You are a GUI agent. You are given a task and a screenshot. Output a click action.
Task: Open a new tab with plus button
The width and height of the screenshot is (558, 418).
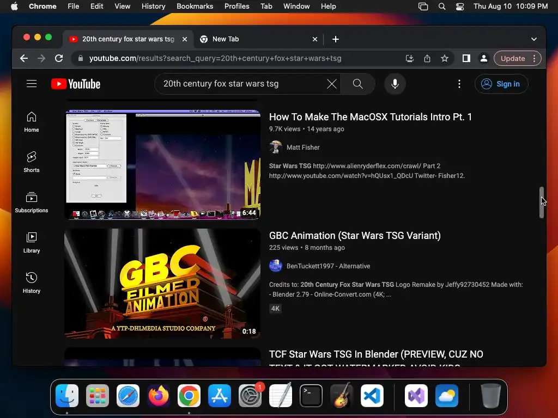pyautogui.click(x=336, y=39)
